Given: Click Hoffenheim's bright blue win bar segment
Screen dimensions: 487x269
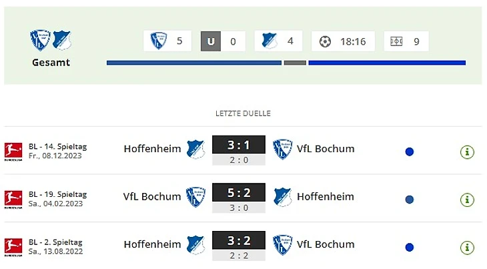Looking at the screenshot, I should coord(387,63).
